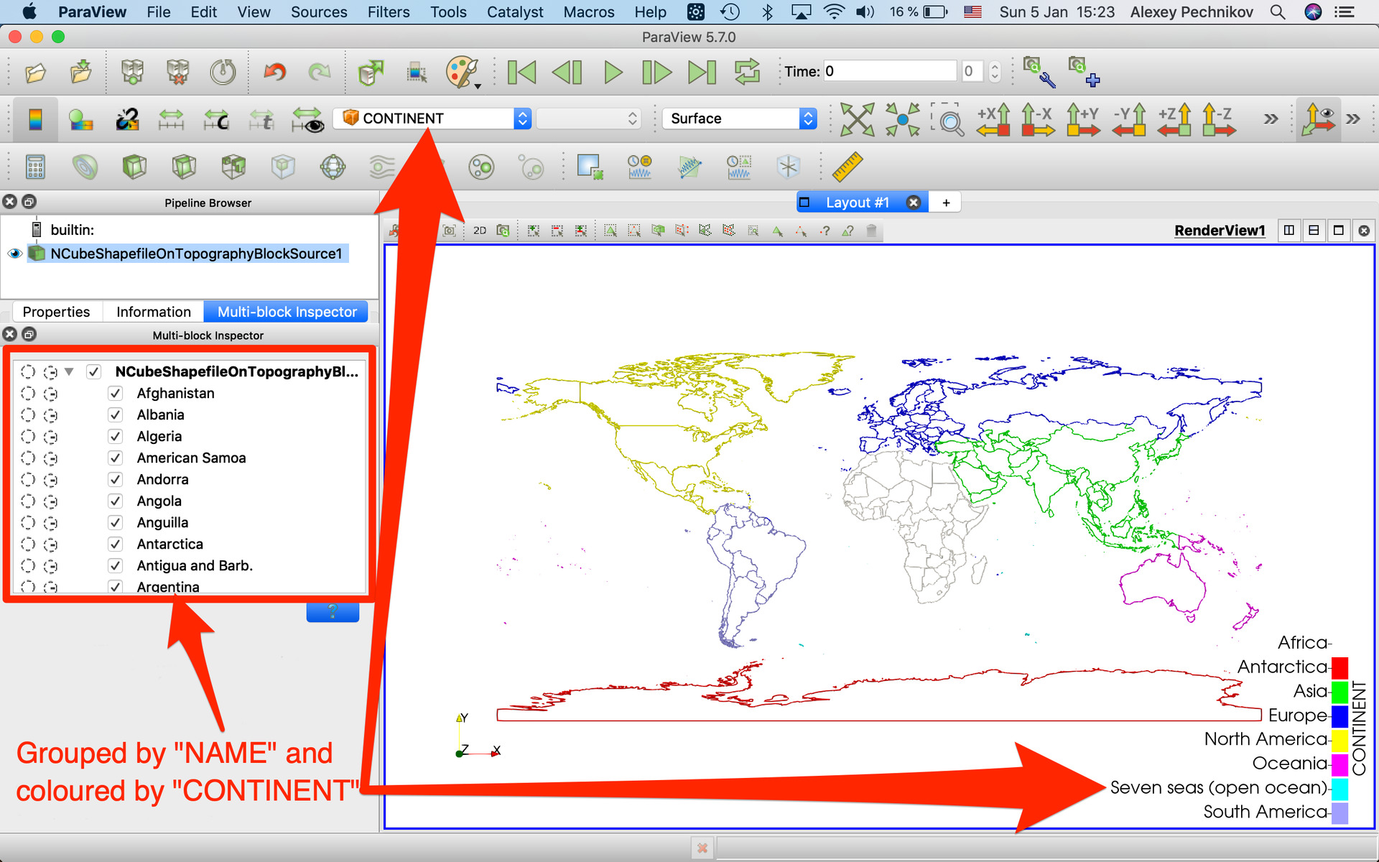Click the Disconnect from server icon

pyautogui.click(x=177, y=72)
